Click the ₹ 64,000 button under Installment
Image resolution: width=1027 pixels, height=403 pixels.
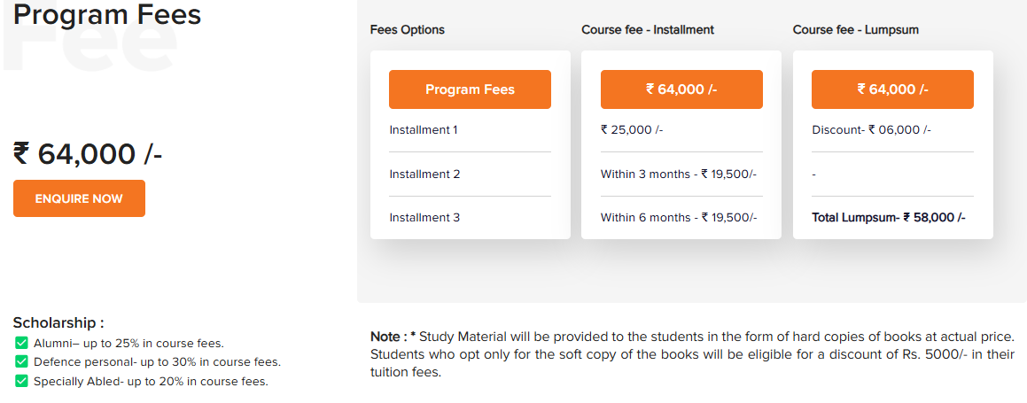pos(681,89)
